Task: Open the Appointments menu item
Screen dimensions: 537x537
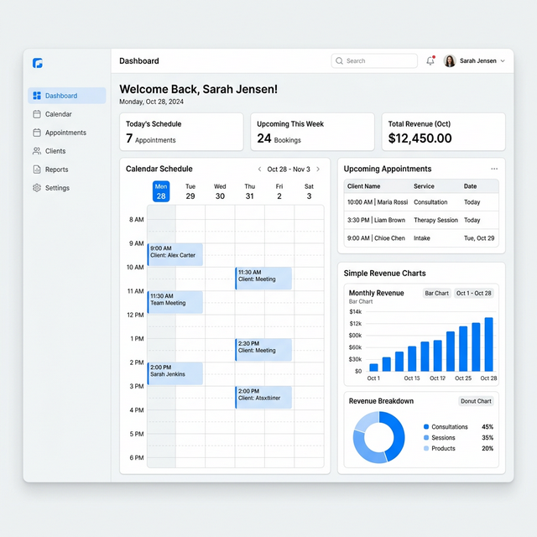Action: point(65,133)
